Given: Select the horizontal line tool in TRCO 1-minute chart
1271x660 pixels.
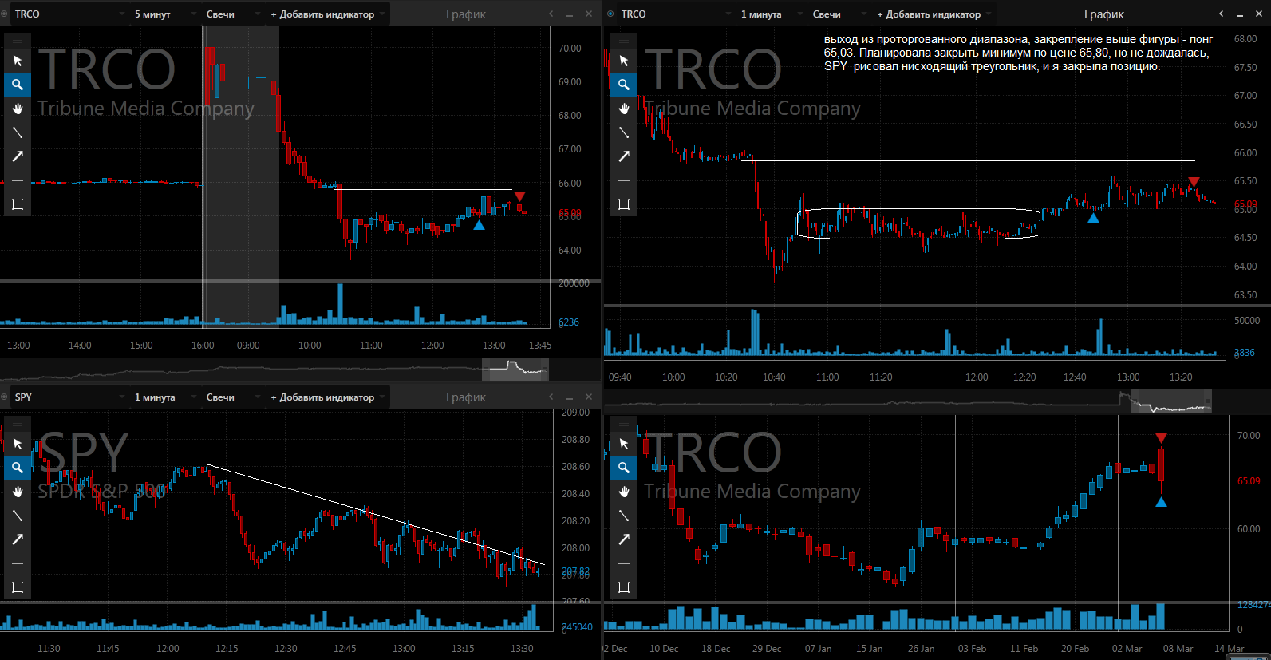Looking at the screenshot, I should pos(624,180).
